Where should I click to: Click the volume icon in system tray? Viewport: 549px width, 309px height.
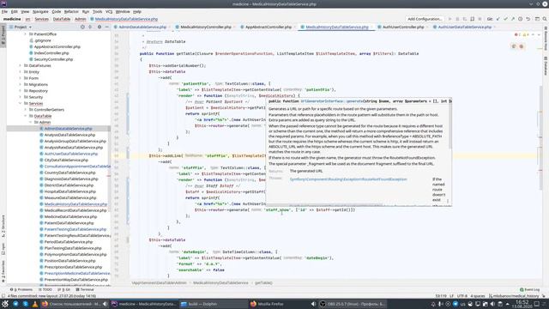492,304
